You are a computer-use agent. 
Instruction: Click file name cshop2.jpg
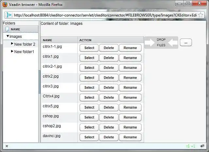(52, 126)
